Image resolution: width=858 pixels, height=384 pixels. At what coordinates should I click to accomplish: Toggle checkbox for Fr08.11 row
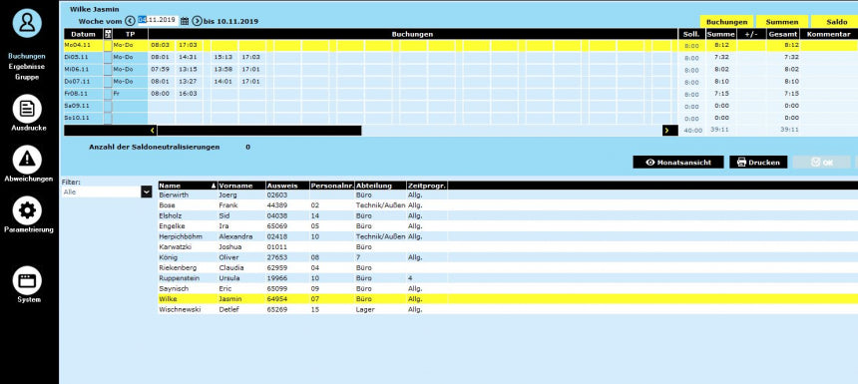[x=108, y=94]
